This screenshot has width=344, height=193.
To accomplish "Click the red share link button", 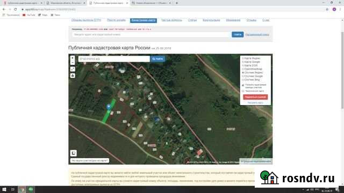I will (x=255, y=97).
